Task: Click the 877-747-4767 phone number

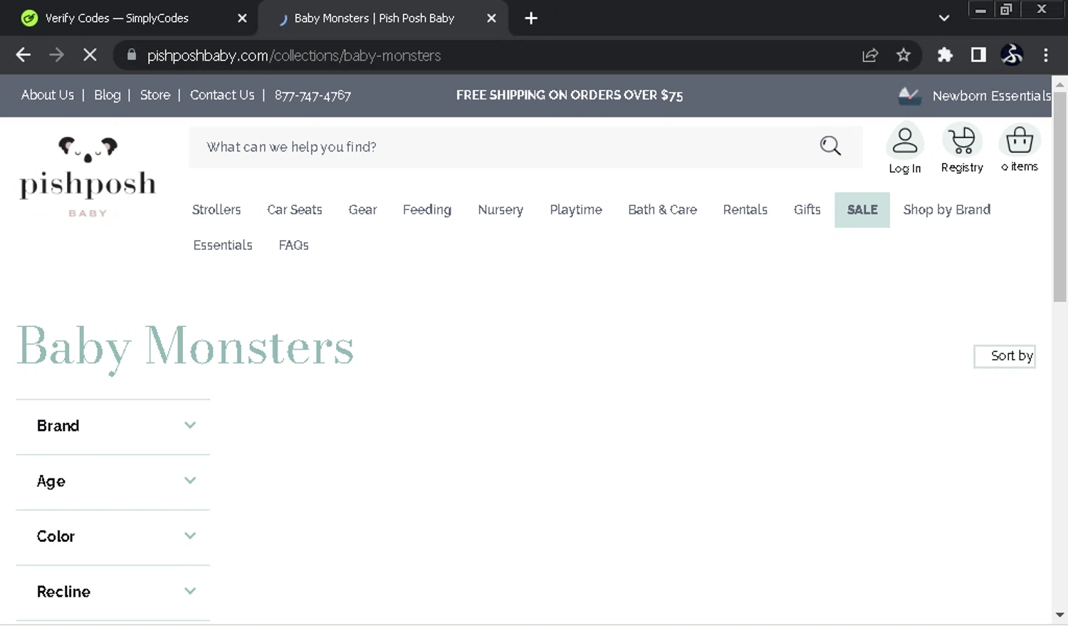Action: click(x=313, y=95)
